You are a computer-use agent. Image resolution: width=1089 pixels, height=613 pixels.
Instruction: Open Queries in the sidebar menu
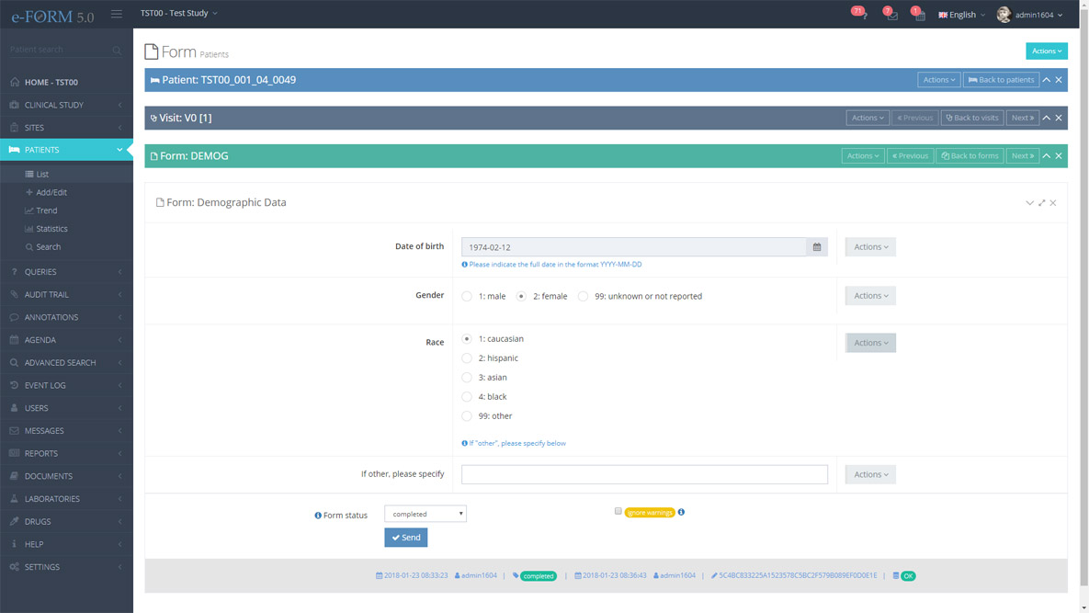point(40,272)
